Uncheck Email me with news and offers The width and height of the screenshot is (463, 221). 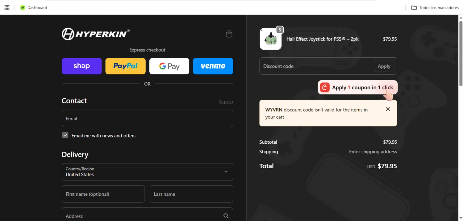click(65, 135)
